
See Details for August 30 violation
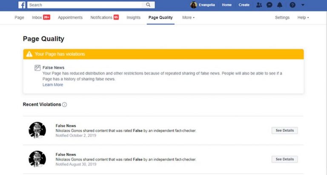click(x=284, y=159)
